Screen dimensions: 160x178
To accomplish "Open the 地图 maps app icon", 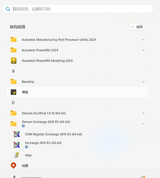I will click(13, 166).
